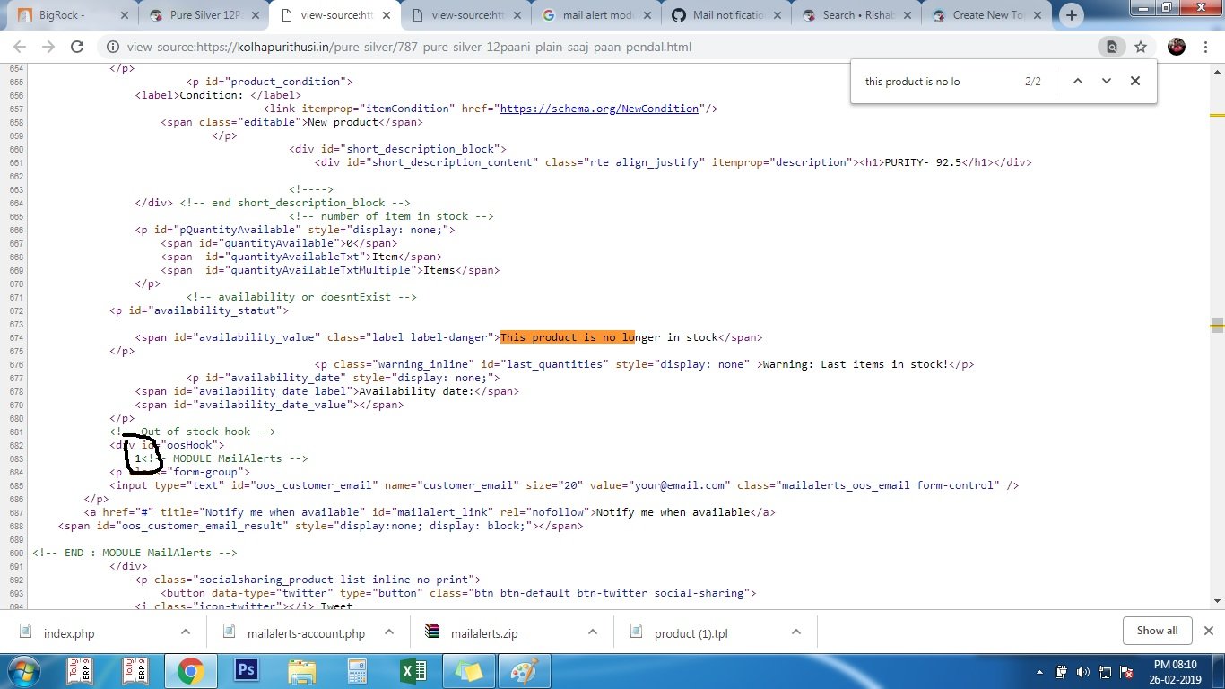Open Windows Explorer from the taskbar
1225x689 pixels.
point(301,671)
